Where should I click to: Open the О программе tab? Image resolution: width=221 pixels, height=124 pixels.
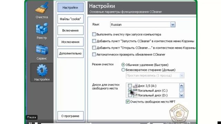tap(70, 116)
